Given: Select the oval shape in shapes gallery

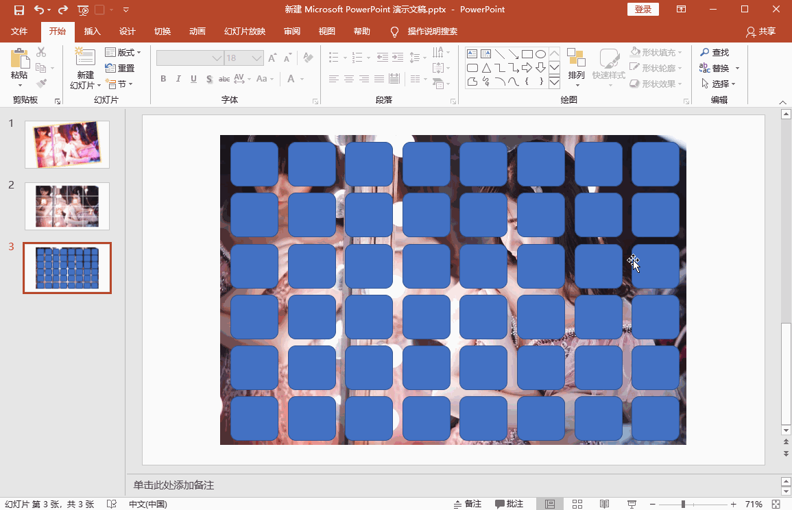Looking at the screenshot, I should tap(540, 54).
